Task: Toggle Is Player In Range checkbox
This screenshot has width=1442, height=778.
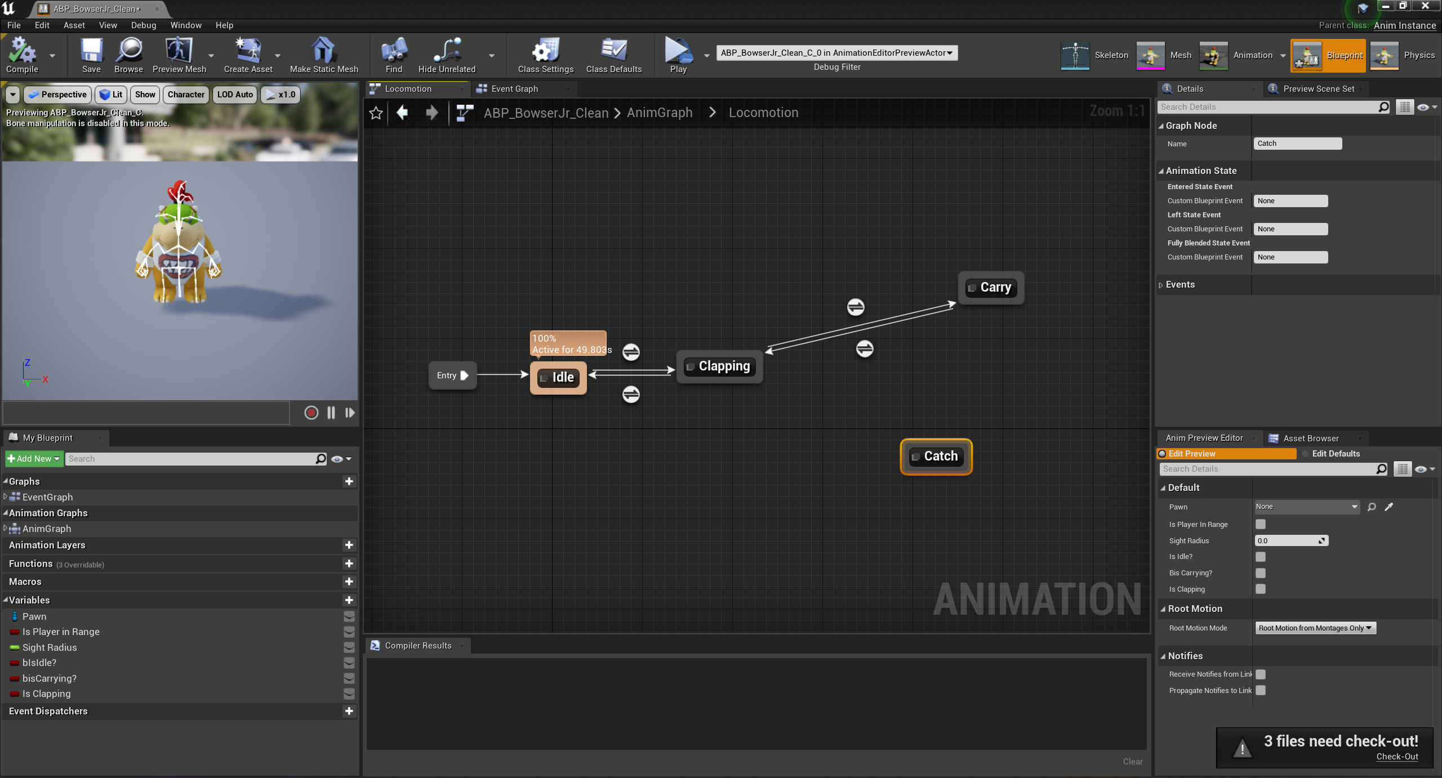Action: [1261, 524]
